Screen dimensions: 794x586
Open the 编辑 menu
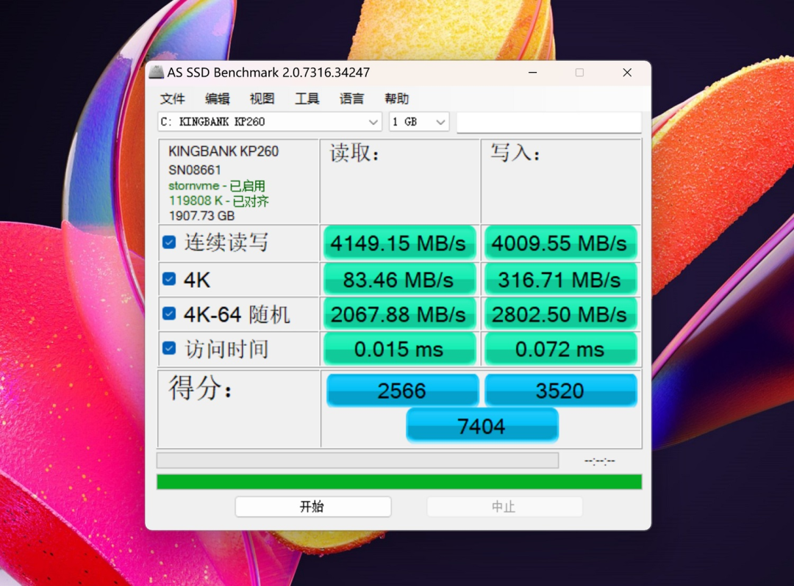click(217, 98)
